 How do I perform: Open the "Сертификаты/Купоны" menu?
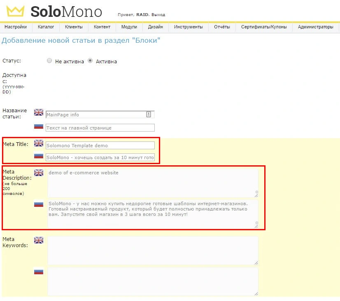point(264,27)
